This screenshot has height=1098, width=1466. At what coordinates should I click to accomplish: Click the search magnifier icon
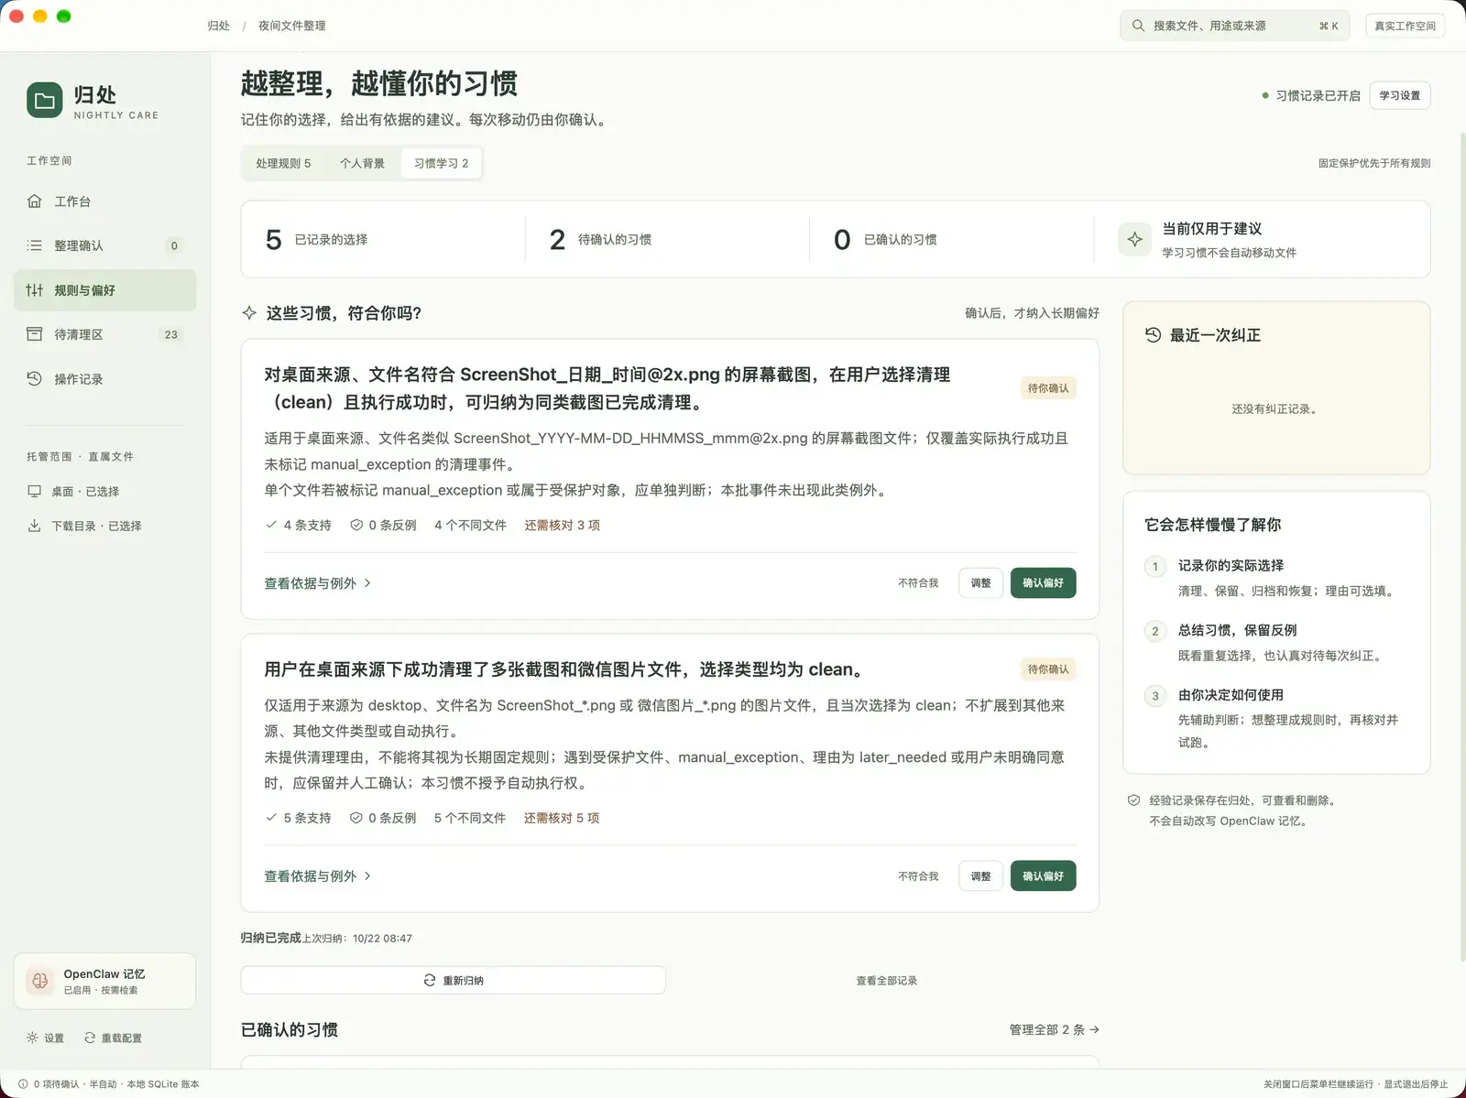click(x=1138, y=26)
